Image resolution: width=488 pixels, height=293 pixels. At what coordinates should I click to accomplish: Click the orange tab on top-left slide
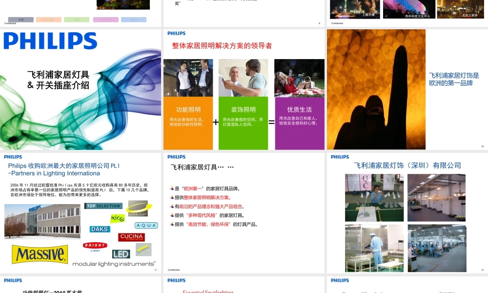tap(48, 20)
